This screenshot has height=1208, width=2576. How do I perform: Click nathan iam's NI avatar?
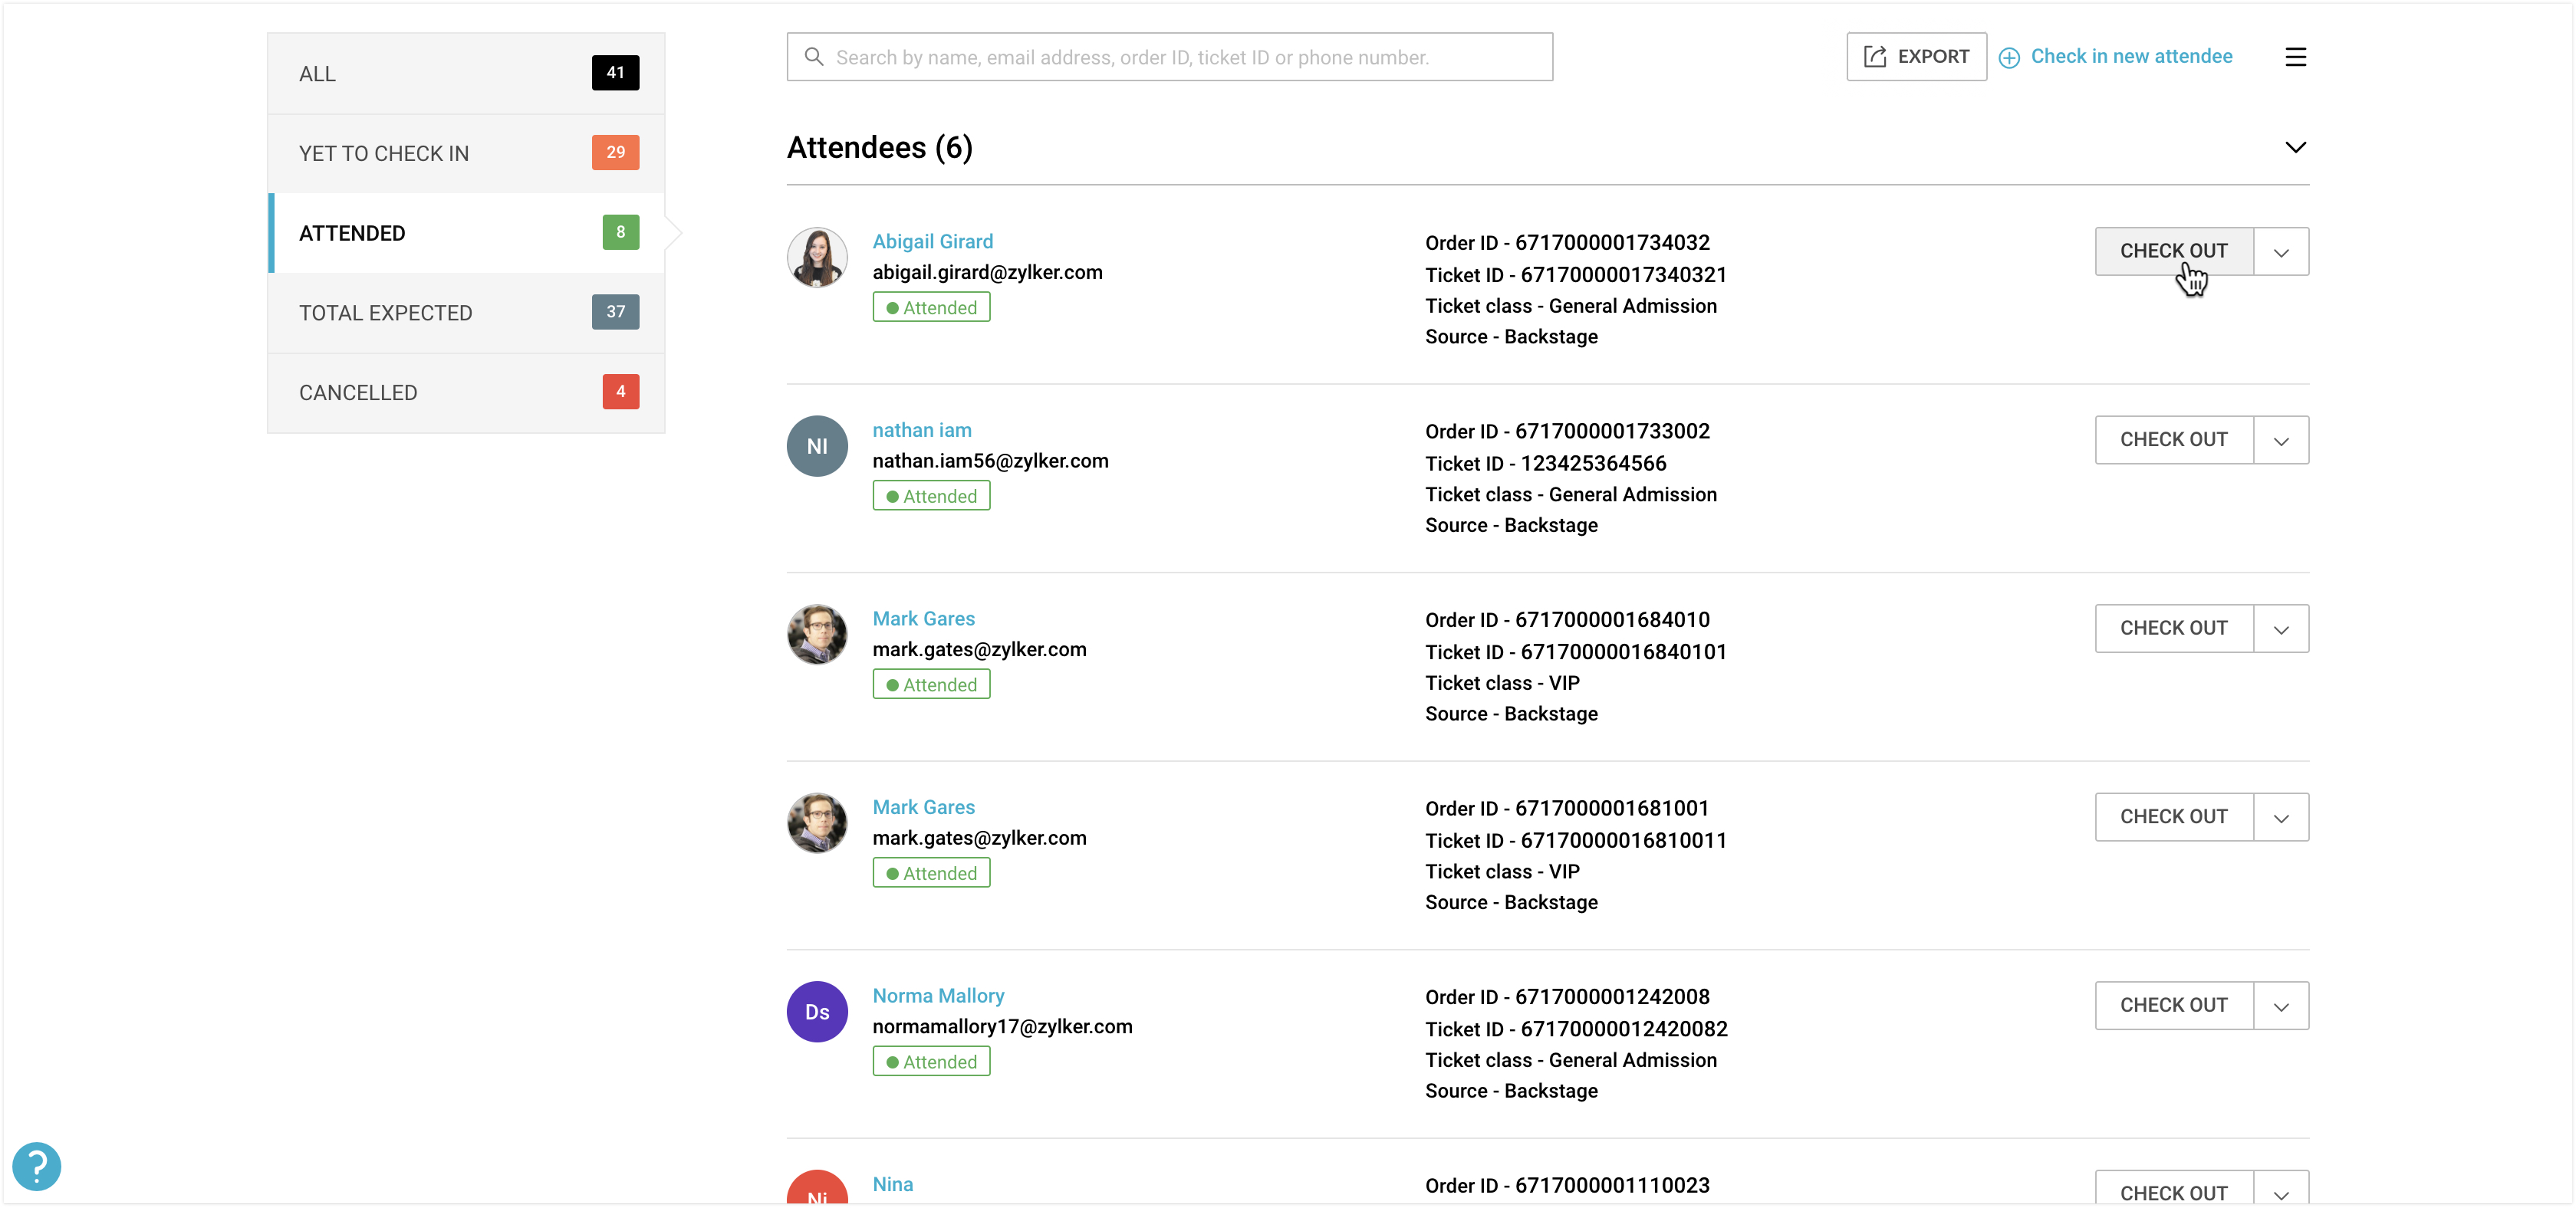point(817,447)
